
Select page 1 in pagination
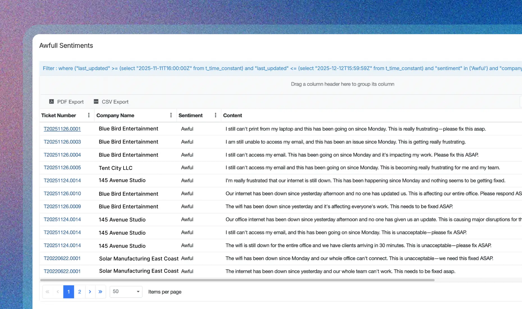(x=68, y=292)
